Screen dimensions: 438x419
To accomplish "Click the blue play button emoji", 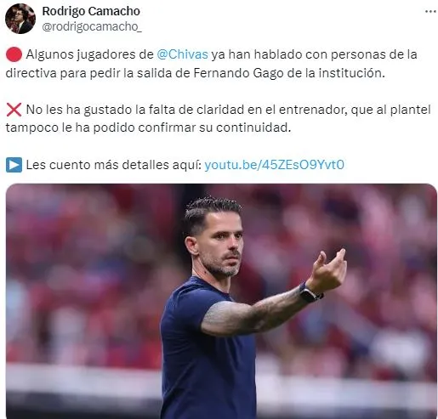I will pos(14,165).
